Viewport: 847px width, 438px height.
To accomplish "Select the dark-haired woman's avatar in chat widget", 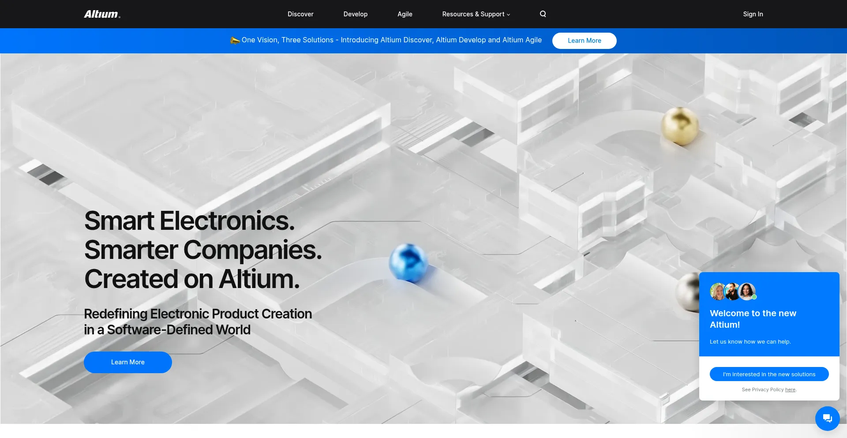I will pos(747,292).
